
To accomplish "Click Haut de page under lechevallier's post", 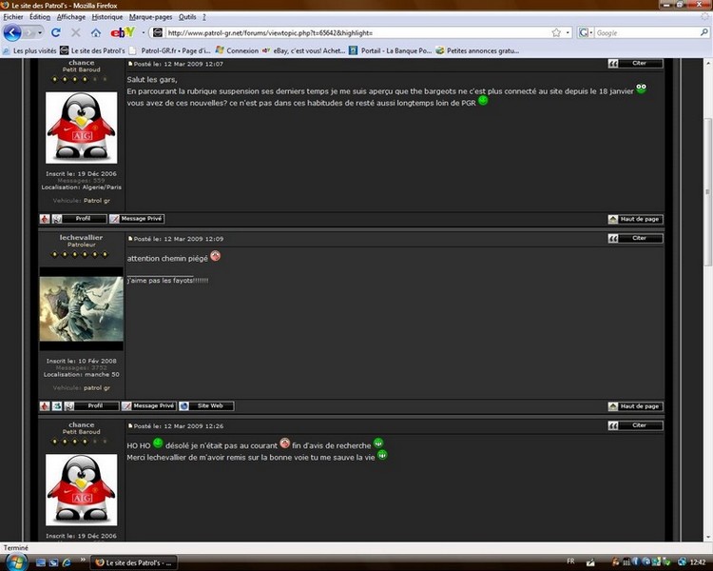I will pyautogui.click(x=635, y=406).
